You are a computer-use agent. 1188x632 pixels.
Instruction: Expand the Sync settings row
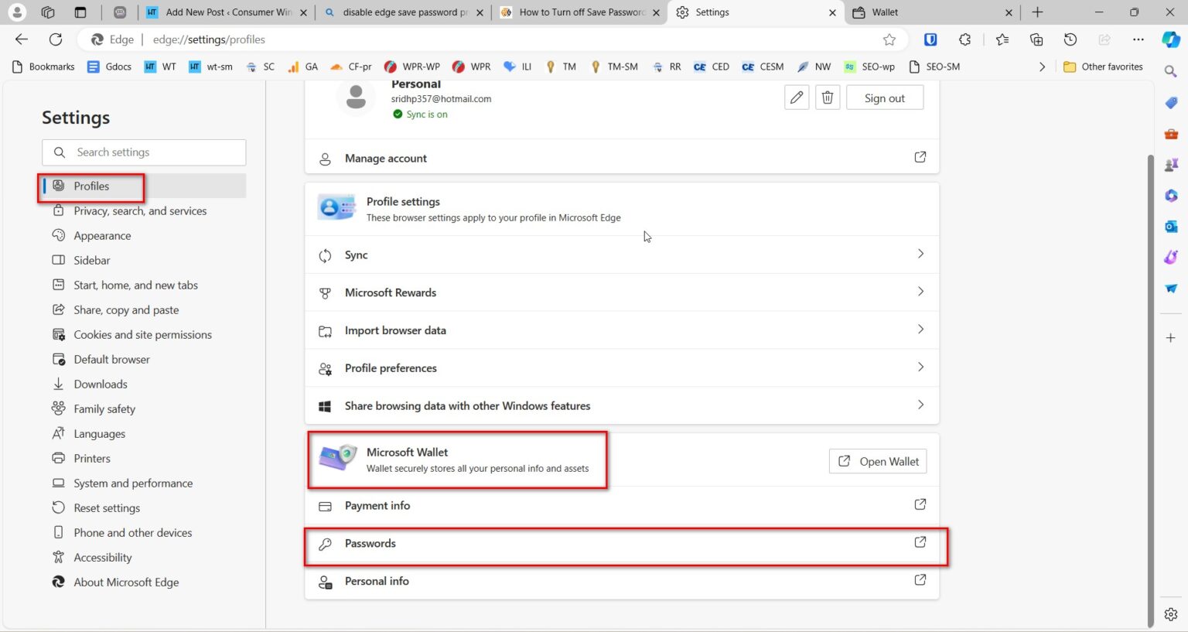[622, 255]
